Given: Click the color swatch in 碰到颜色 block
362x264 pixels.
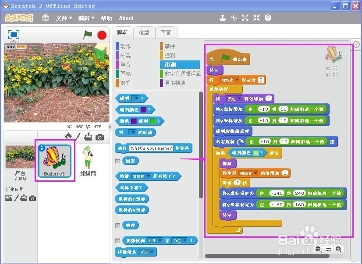Looking at the screenshot, I should (x=143, y=109).
